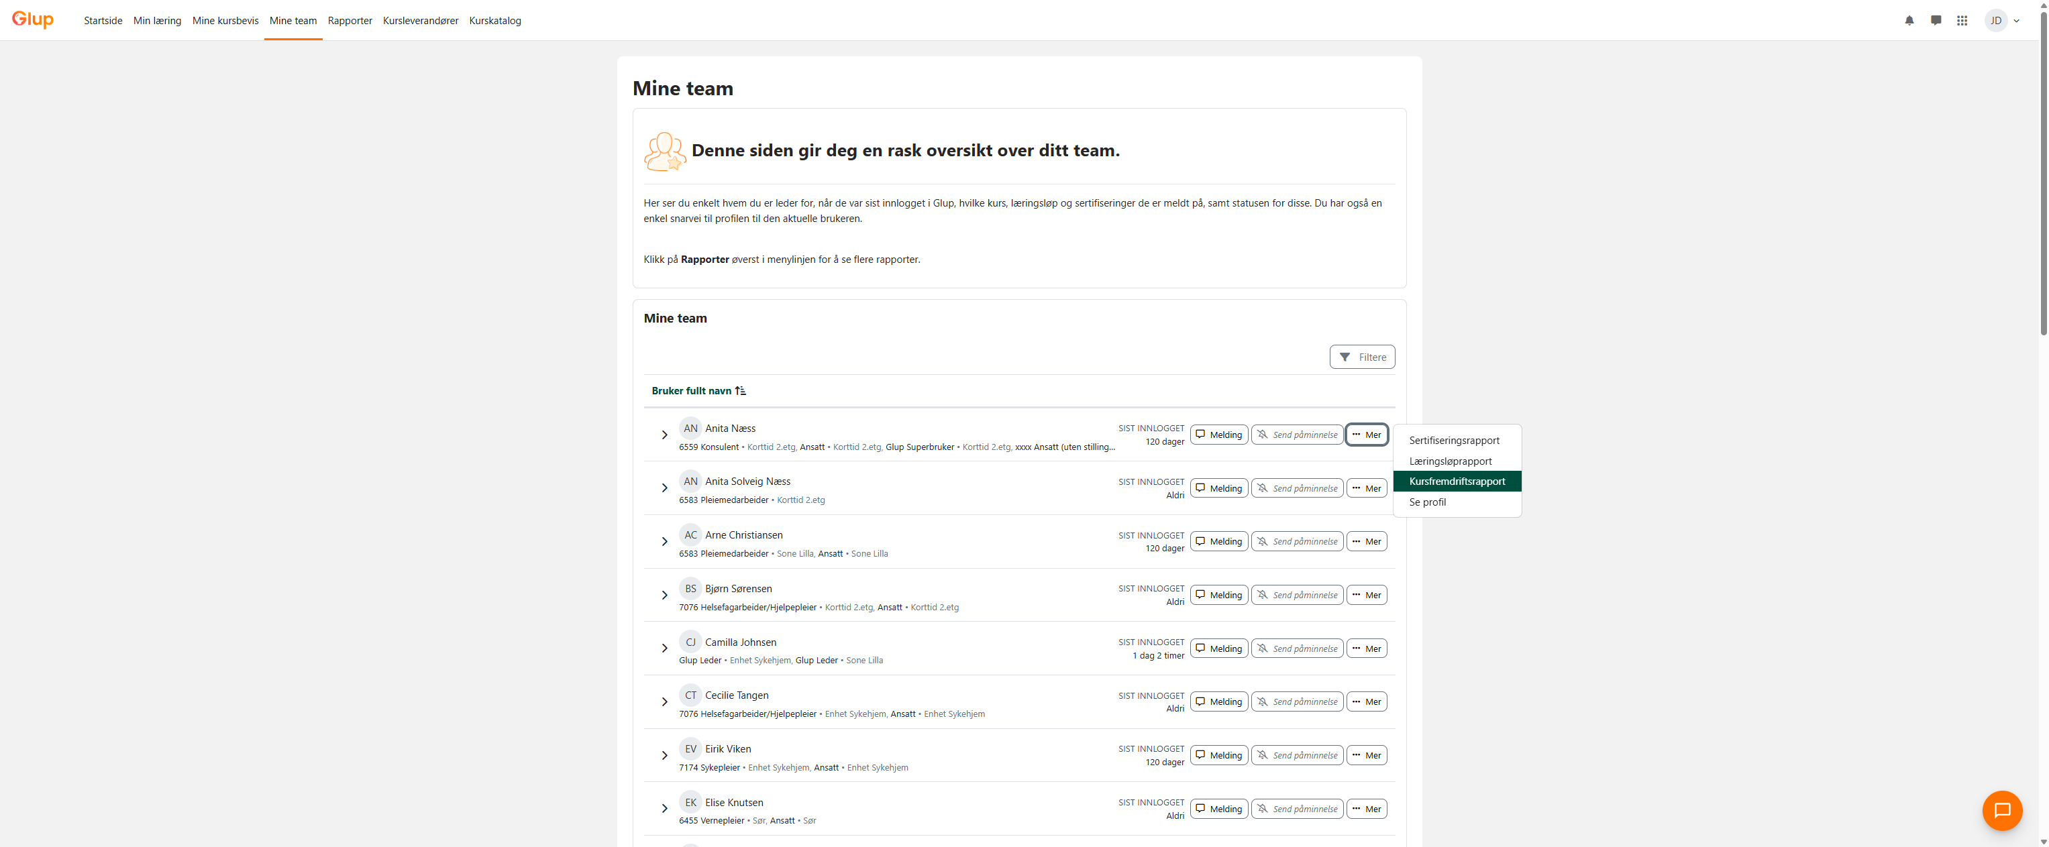Viewport: 2049px width, 847px height.
Task: Select Kursfremdriftsrapport from the menu
Action: point(1457,481)
